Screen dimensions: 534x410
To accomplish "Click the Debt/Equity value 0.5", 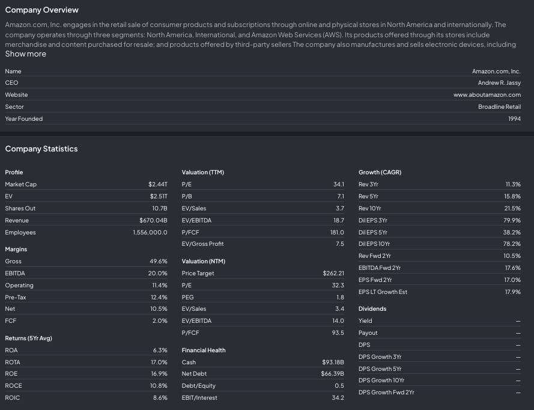I will point(339,386).
